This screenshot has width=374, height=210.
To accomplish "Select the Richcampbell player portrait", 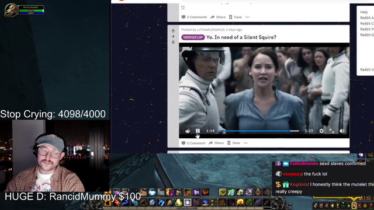I will click(x=11, y=10).
